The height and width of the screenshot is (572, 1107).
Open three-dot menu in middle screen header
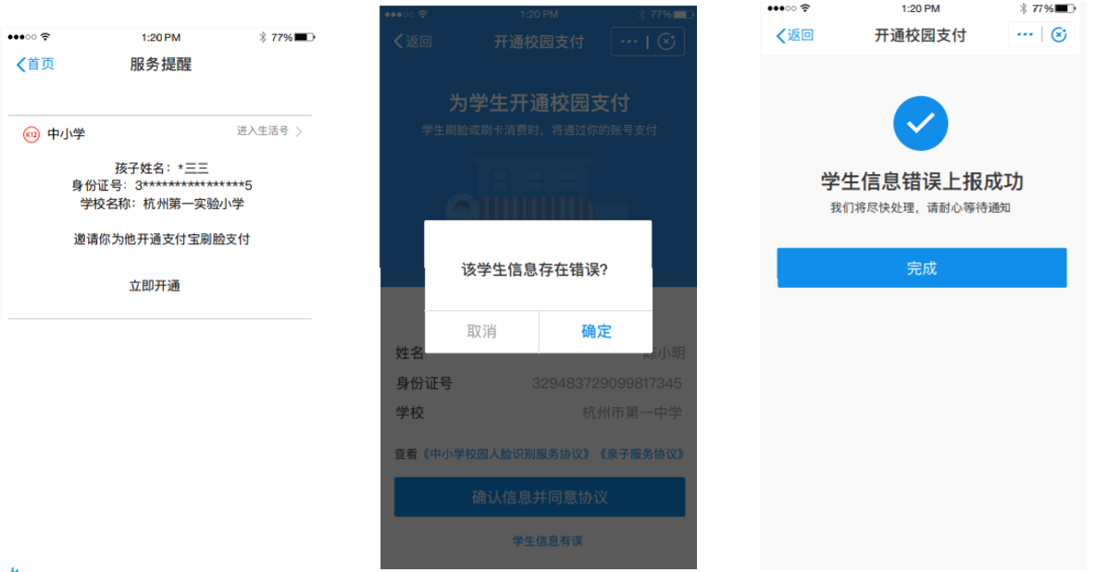(628, 42)
